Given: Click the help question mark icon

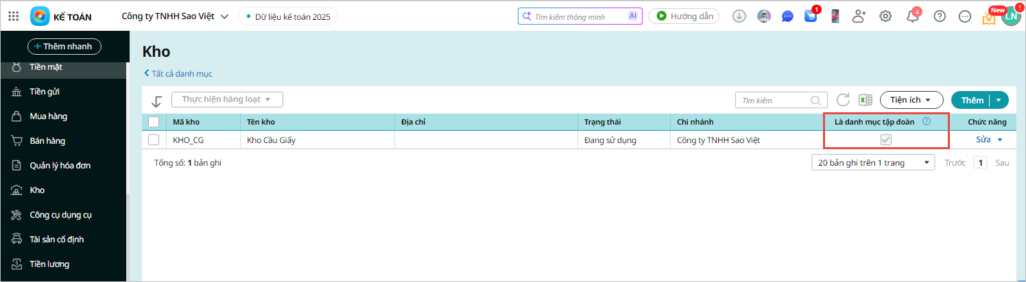Looking at the screenshot, I should [x=940, y=16].
